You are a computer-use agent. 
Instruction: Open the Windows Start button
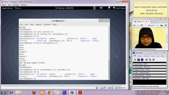click(x=3, y=93)
